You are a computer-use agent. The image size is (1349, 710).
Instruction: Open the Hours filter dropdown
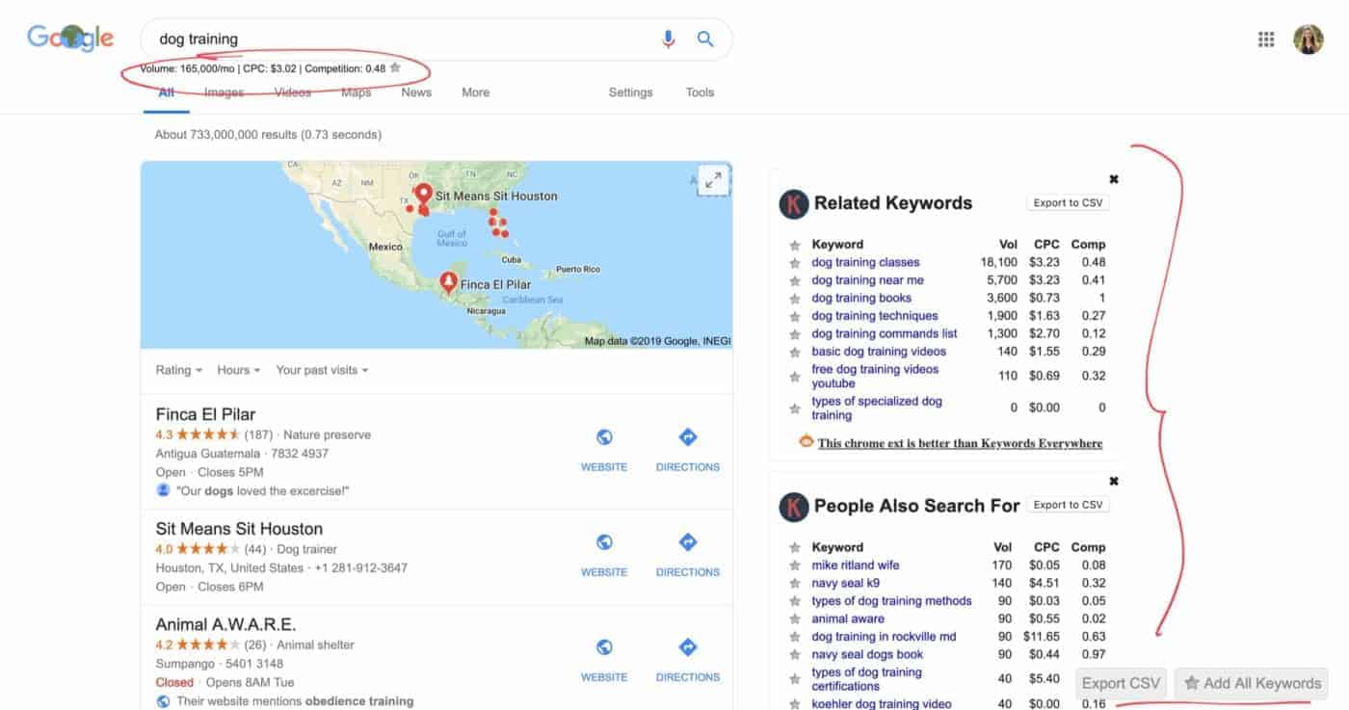(237, 370)
